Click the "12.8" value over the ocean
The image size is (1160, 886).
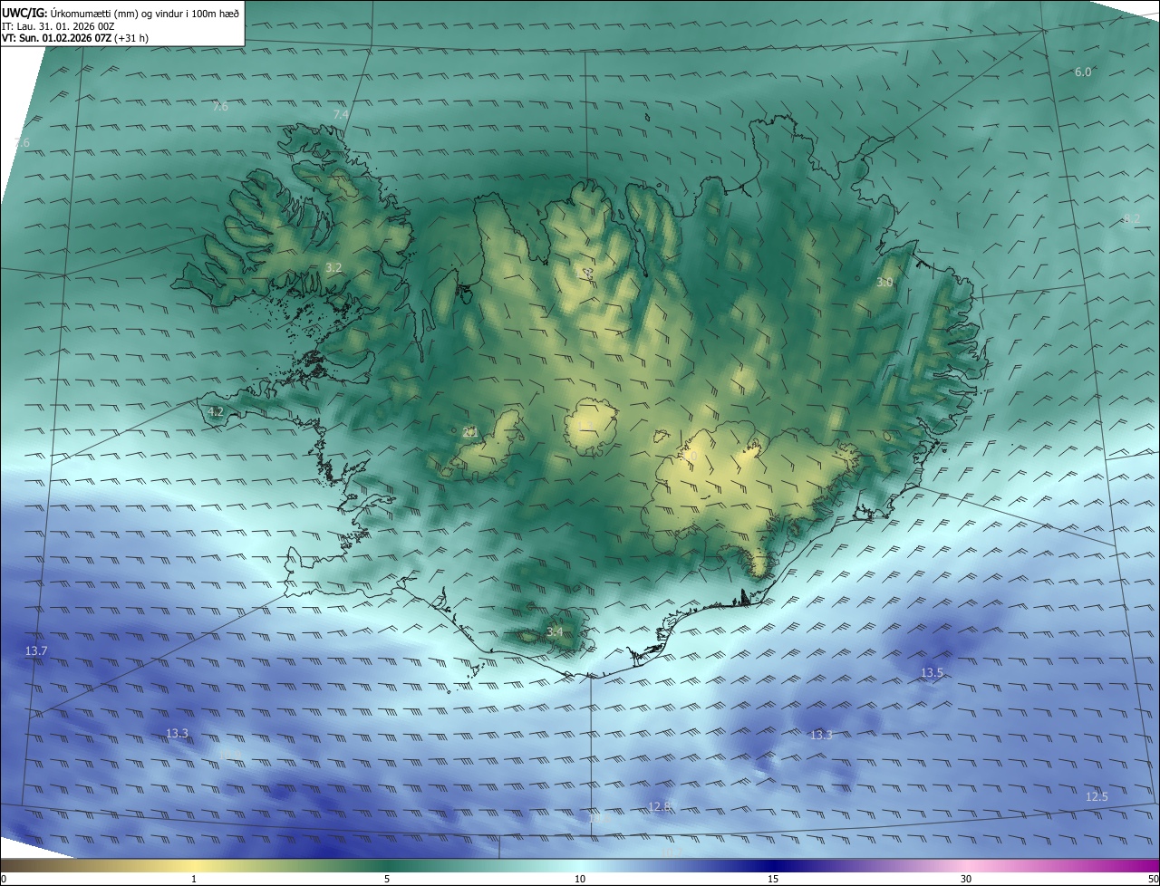660,806
